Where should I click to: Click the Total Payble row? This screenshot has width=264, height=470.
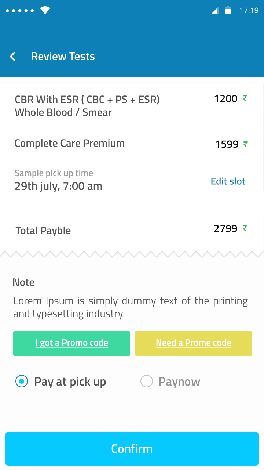tap(43, 231)
